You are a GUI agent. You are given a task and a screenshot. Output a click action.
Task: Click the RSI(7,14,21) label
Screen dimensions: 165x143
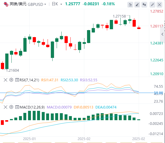click(29, 80)
